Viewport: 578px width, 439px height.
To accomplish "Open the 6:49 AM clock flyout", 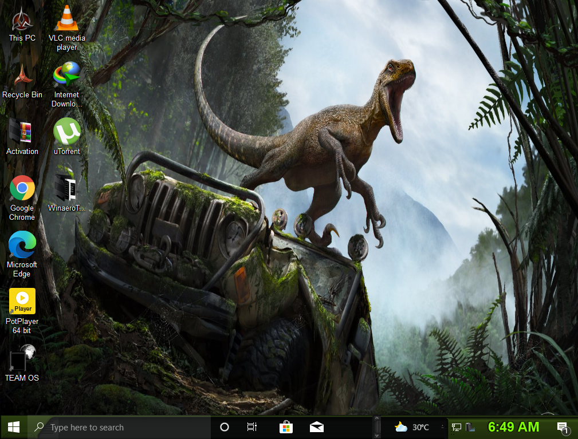I will [513, 427].
